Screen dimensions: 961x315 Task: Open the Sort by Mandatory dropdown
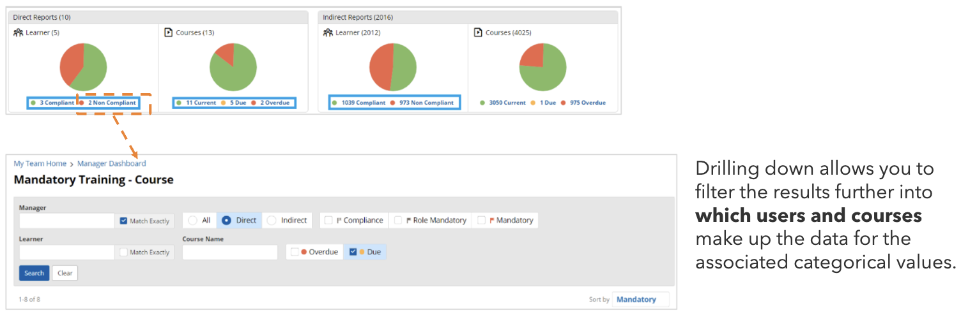point(640,299)
